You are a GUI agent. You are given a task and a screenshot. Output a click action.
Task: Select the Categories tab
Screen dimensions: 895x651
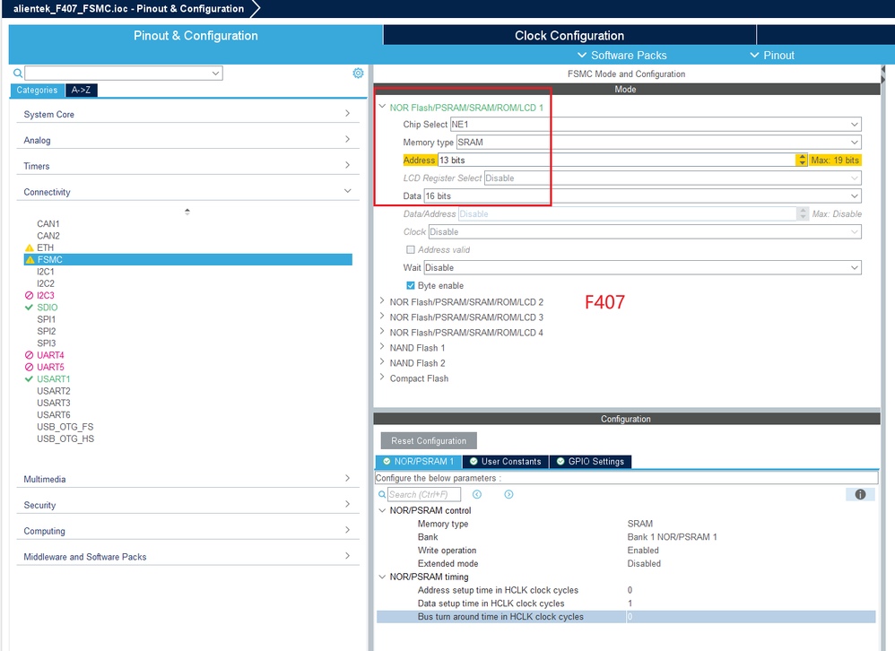click(x=37, y=91)
